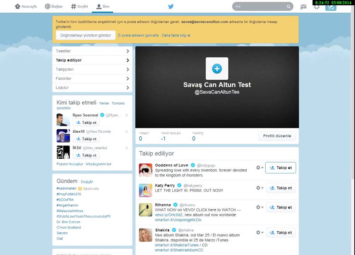355x255 pixels.
Task: Open Katy Perry avatar
Action: (x=145, y=190)
